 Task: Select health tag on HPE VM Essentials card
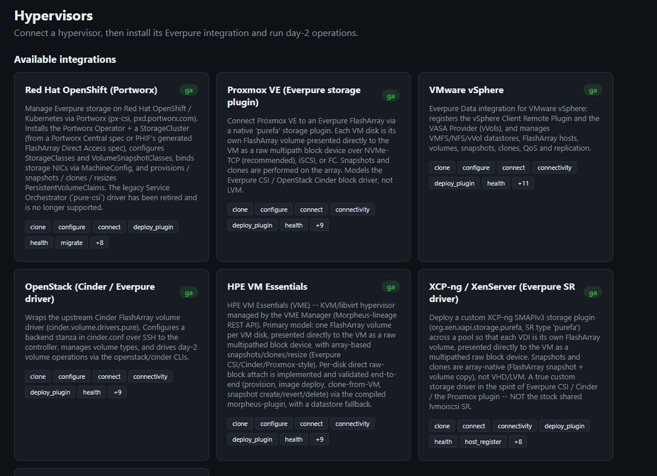coord(294,439)
